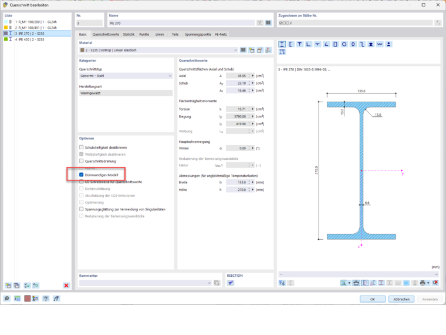Screen dimensions: 446x335
Task: Click the reddish color swatch at bottom
Action: 28,299
